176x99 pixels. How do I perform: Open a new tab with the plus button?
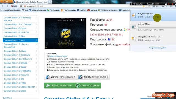[x=50, y=2]
